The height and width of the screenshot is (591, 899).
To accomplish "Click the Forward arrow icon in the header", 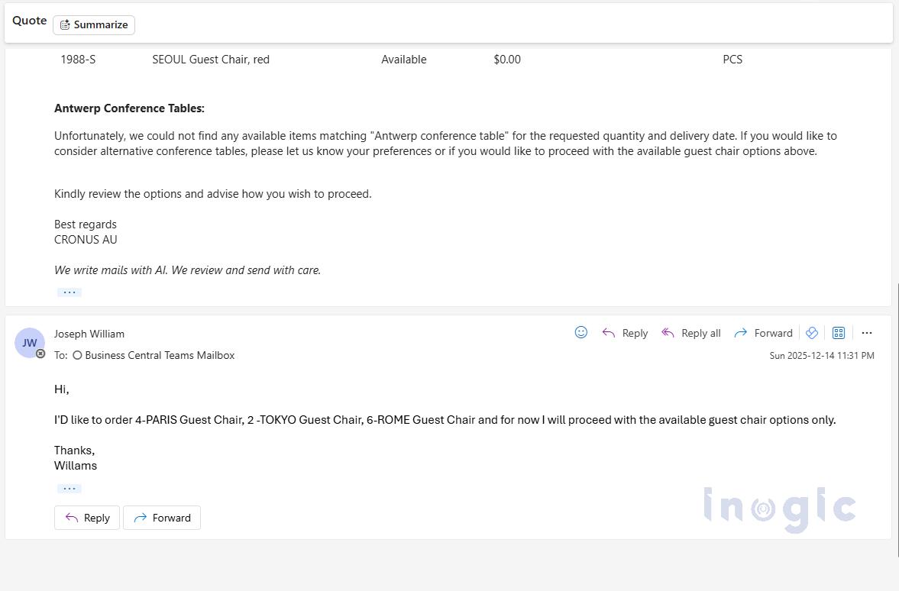I will click(742, 332).
